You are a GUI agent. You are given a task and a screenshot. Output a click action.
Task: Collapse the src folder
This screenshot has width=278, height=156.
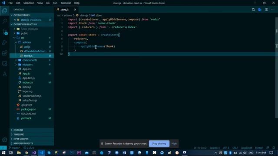(x=22, y=38)
